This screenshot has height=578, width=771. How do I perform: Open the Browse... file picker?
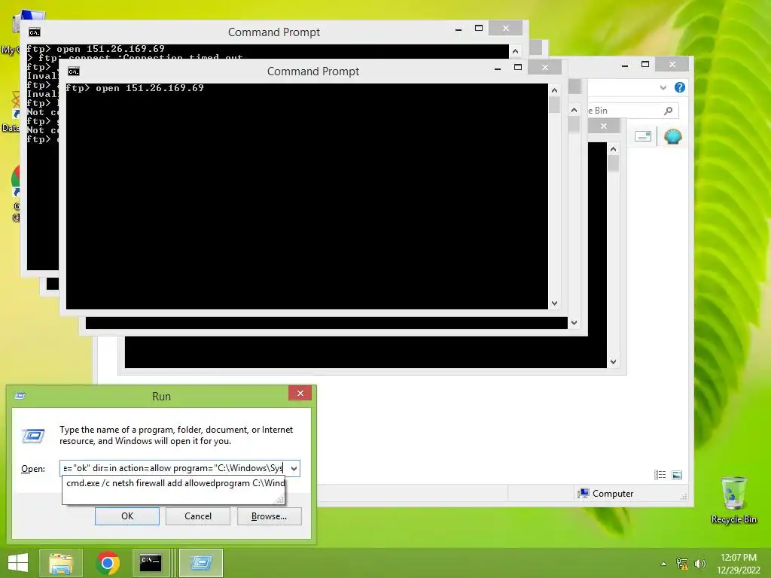pos(269,516)
